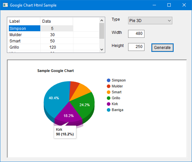
Task: Click the table scrollbar up arrow
Action: 102,20
